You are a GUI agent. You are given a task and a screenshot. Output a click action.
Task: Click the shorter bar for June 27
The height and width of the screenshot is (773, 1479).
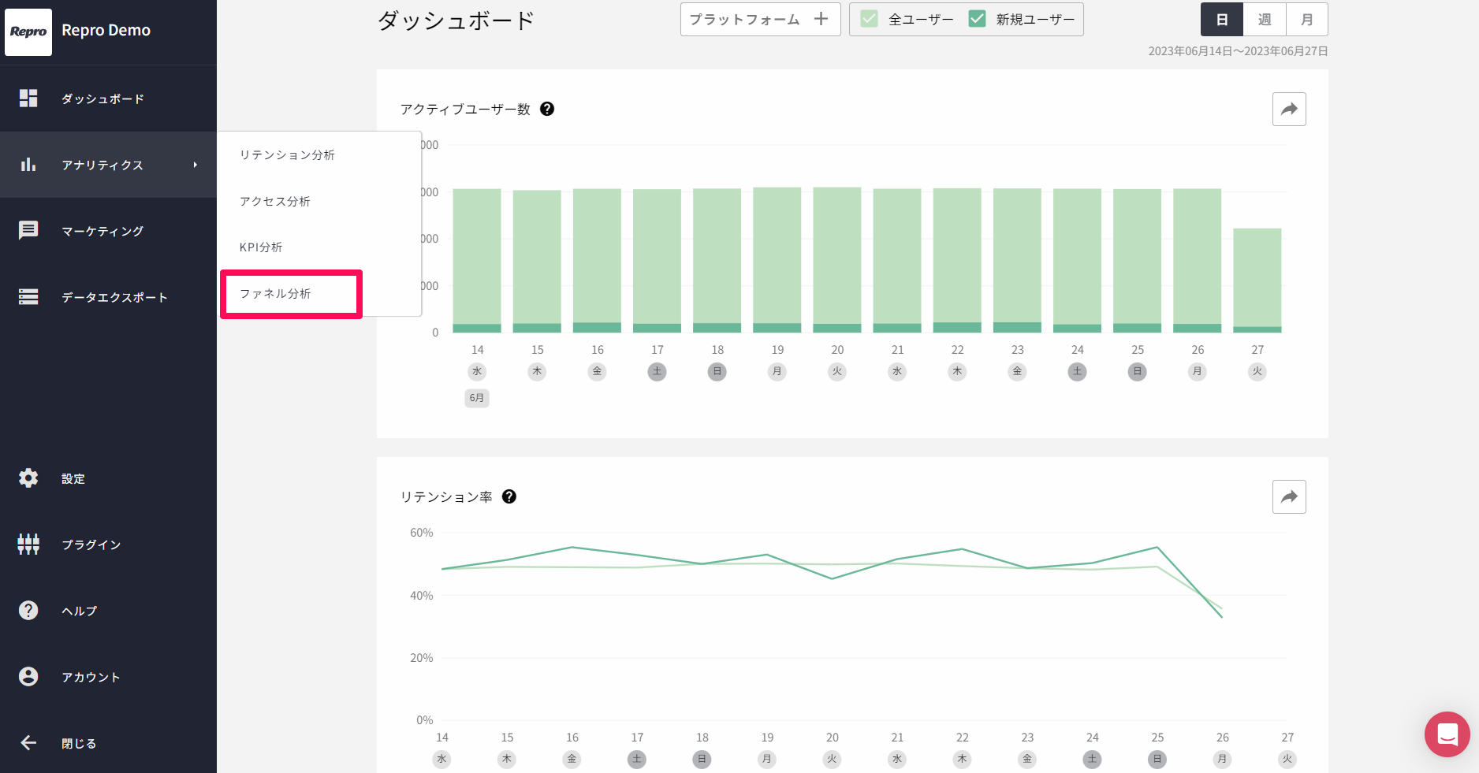point(1257,281)
